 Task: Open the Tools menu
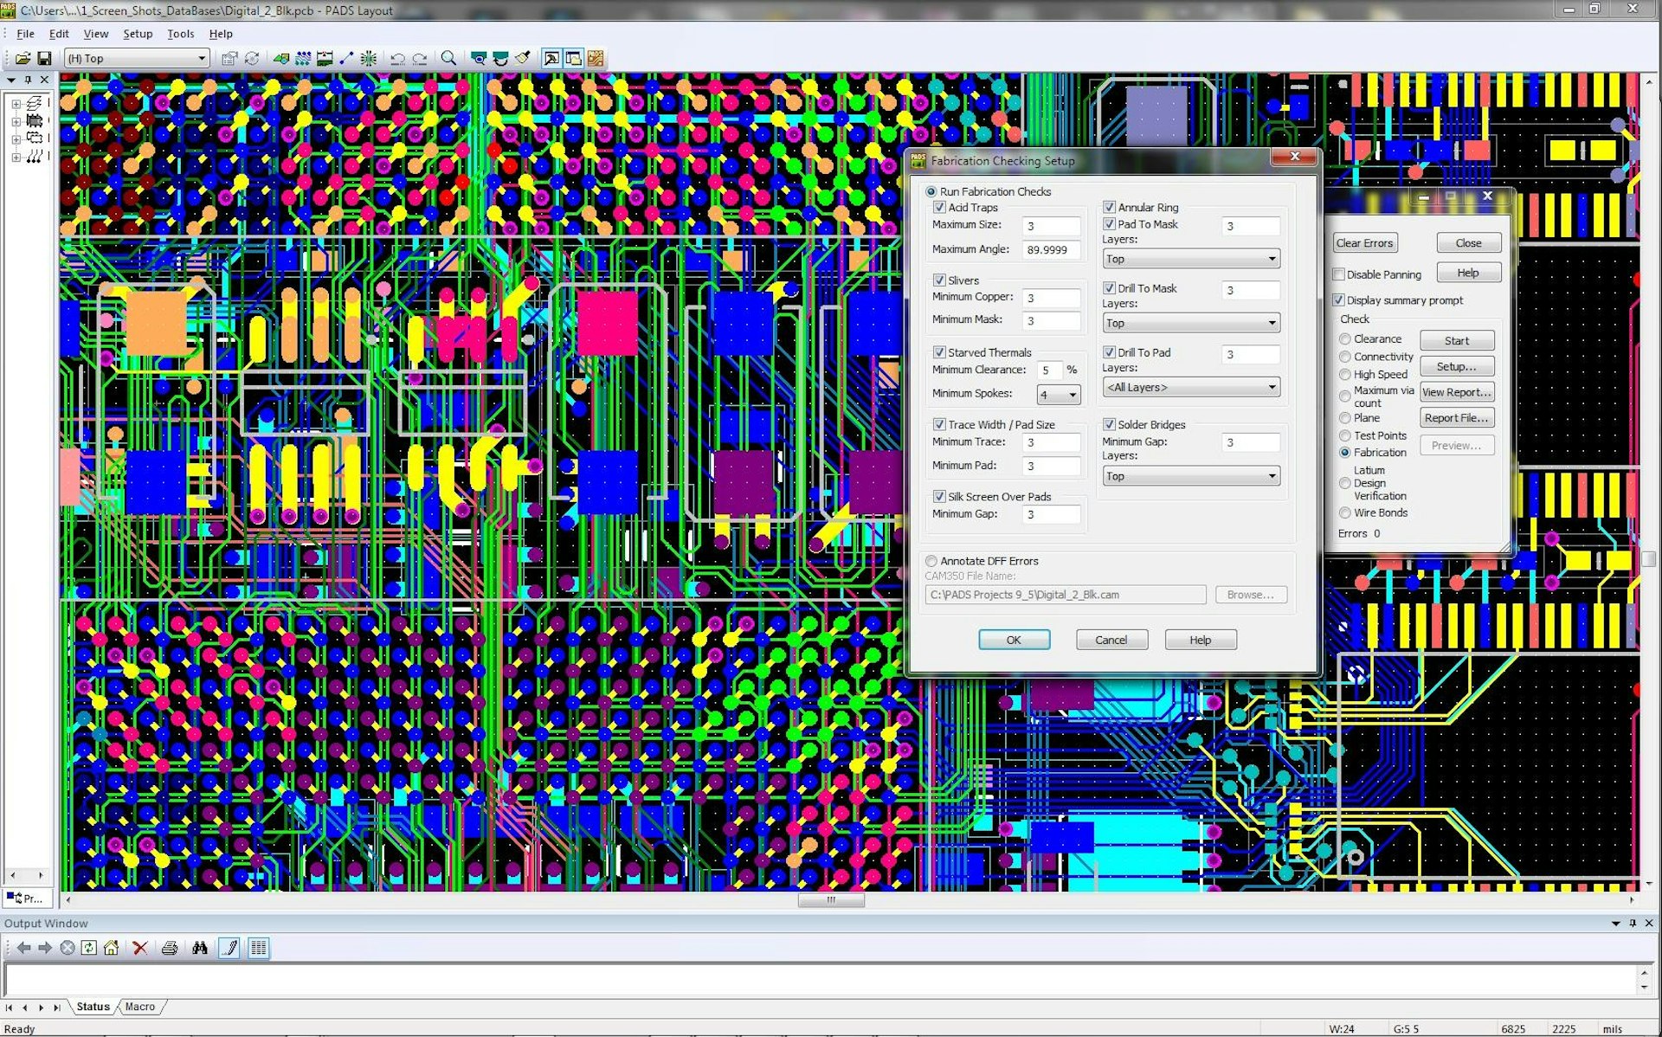pyautogui.click(x=180, y=34)
